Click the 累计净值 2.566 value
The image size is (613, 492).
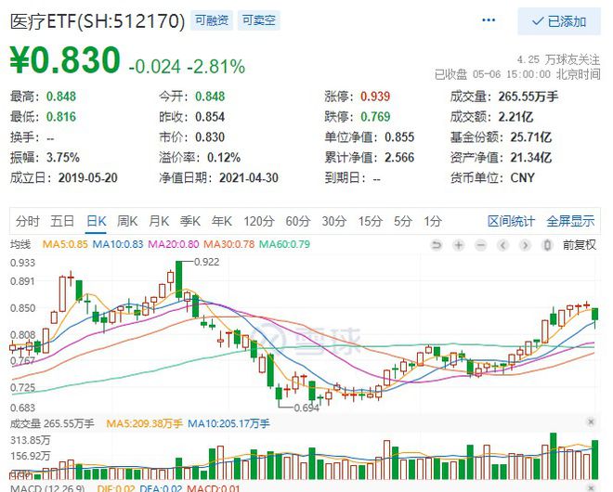pos(399,158)
